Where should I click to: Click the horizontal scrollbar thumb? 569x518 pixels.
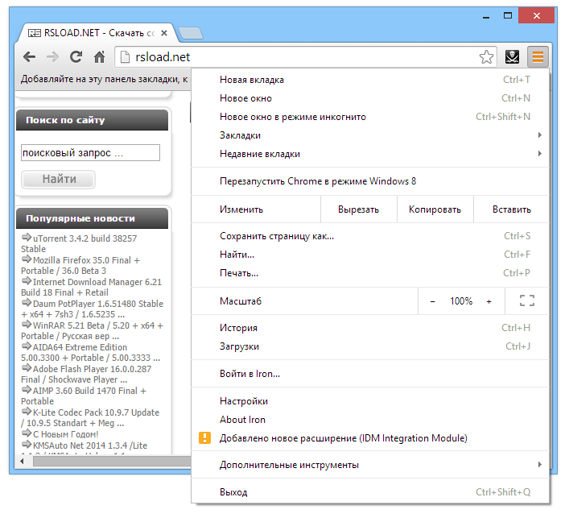112,462
